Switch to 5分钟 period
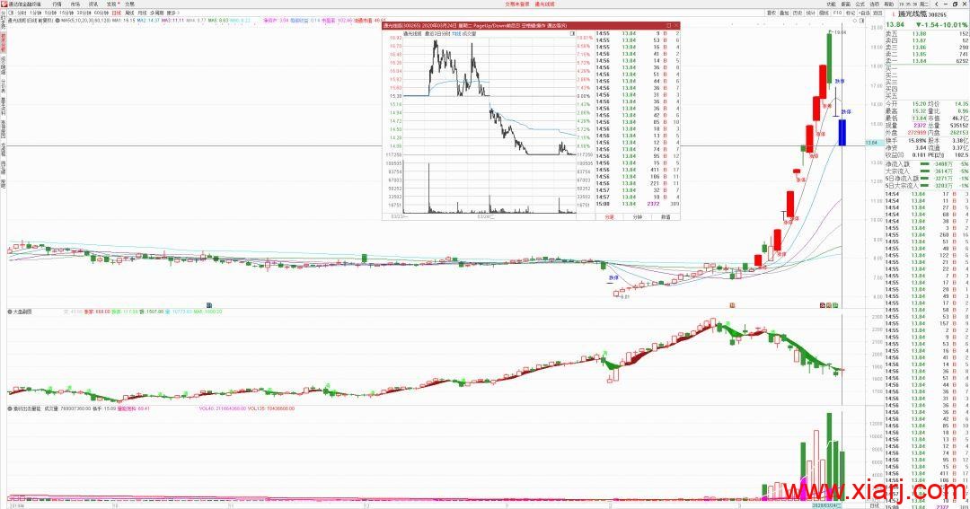Image resolution: width=970 pixels, height=509 pixels. 50,13
